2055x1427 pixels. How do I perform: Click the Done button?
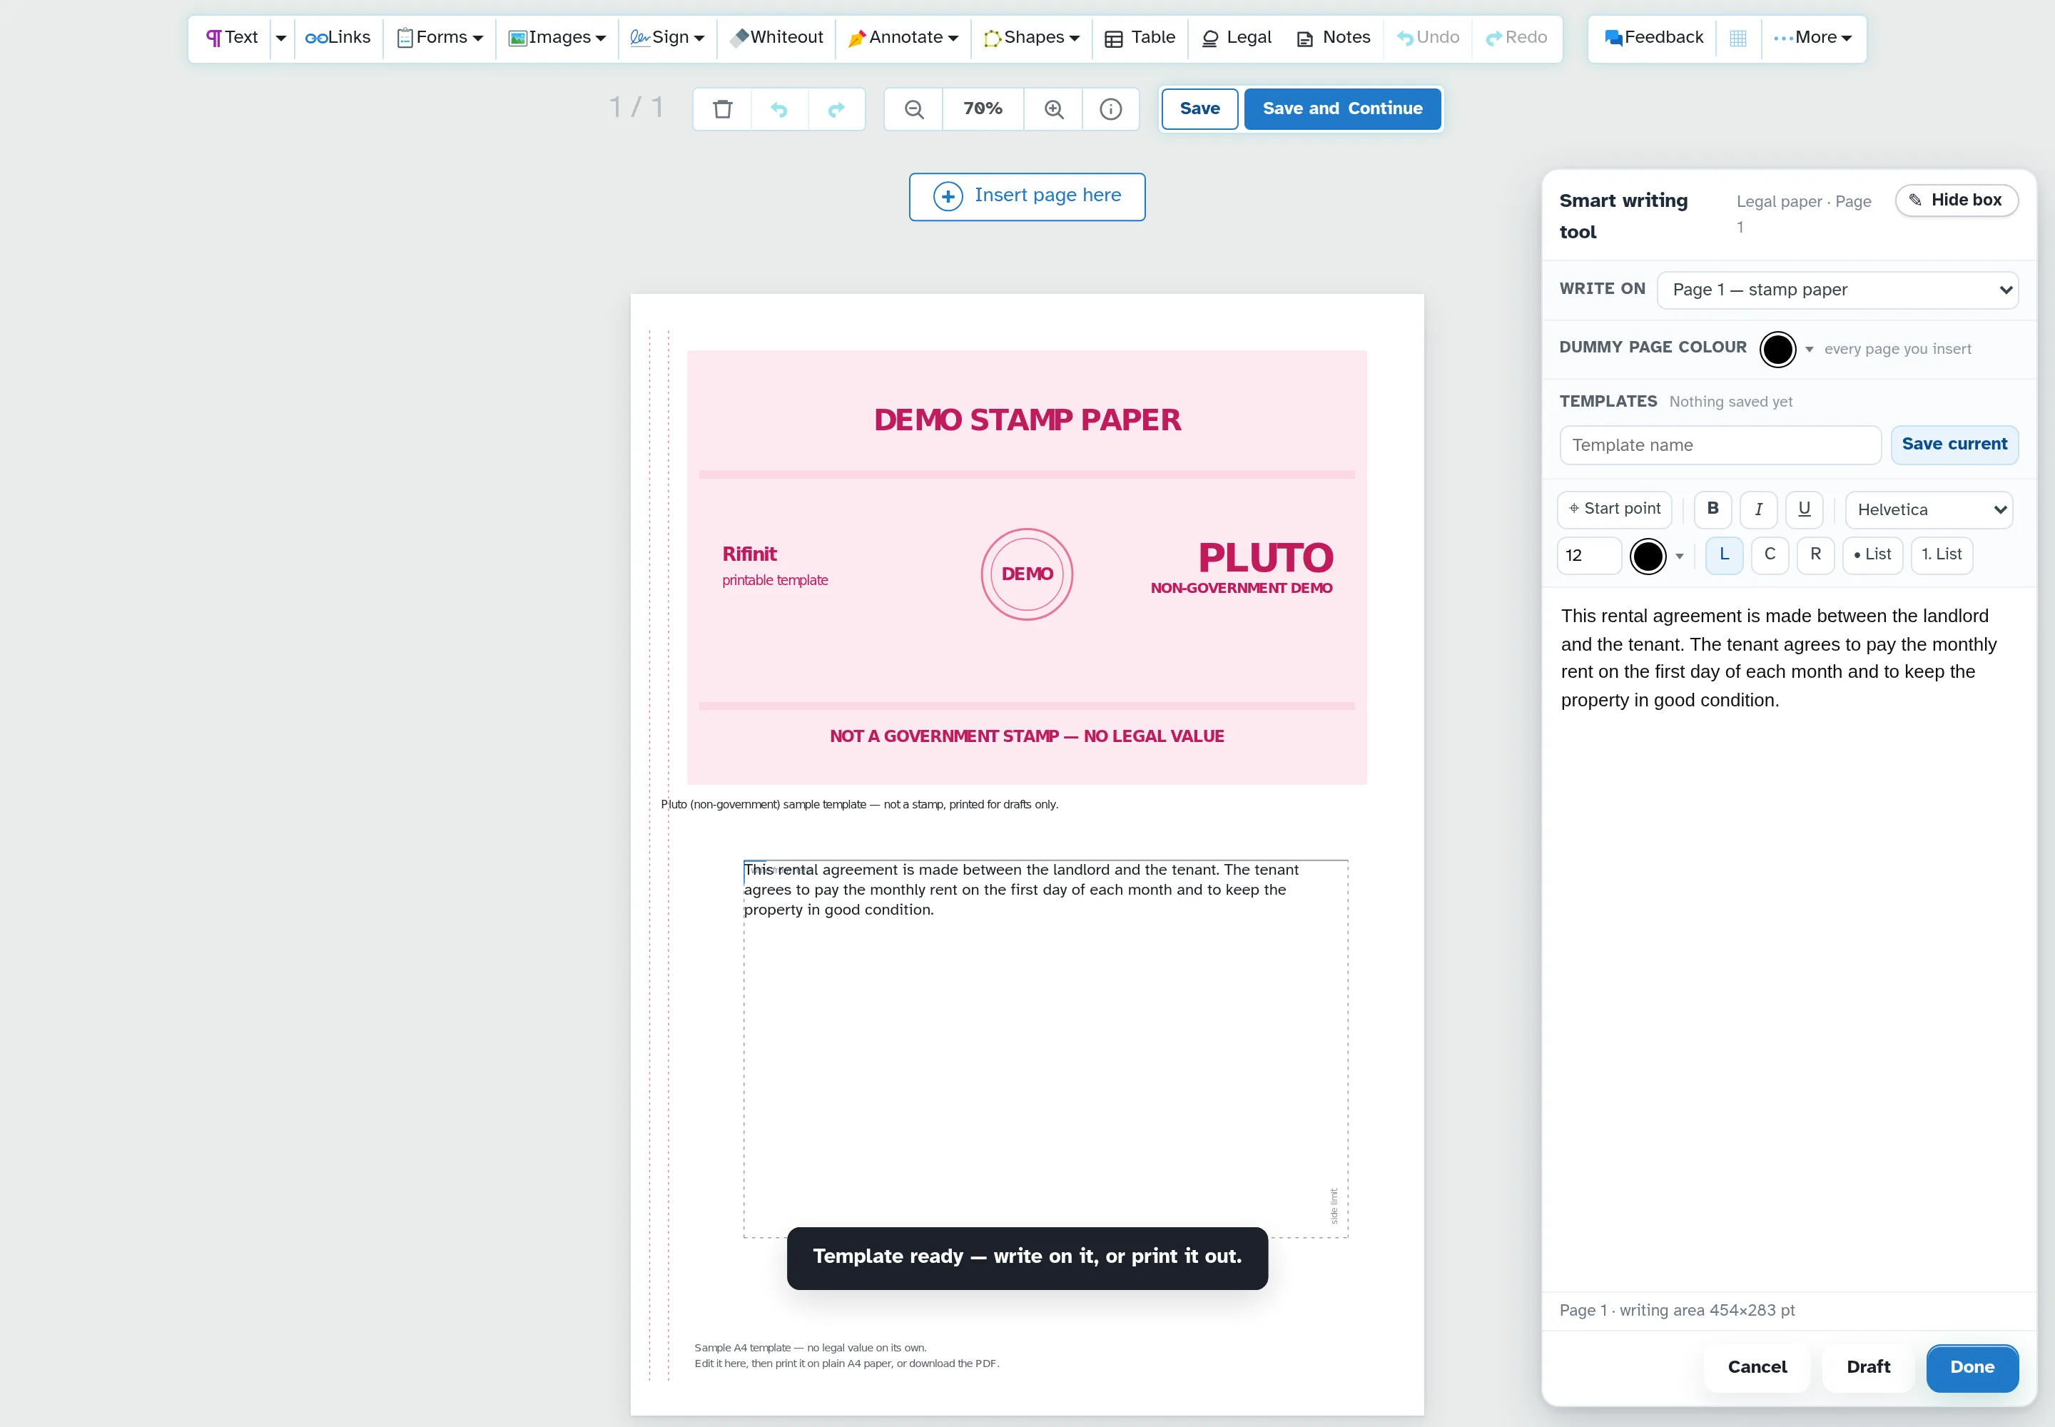[x=1971, y=1367]
